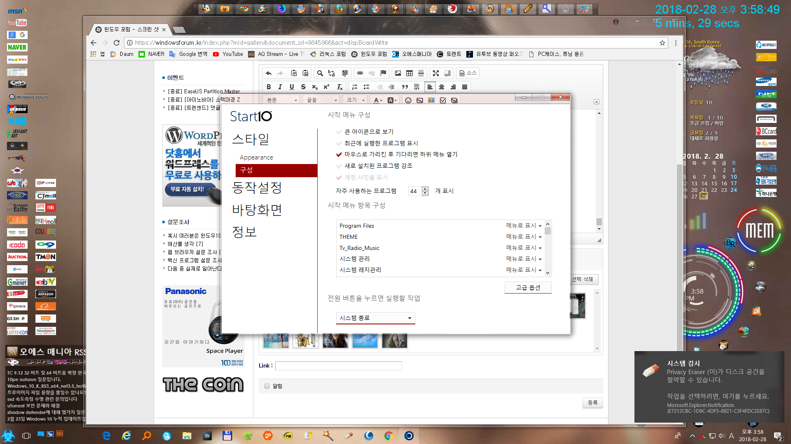Select 구성 in Start10 sidebar
This screenshot has width=791, height=444.
[276, 170]
